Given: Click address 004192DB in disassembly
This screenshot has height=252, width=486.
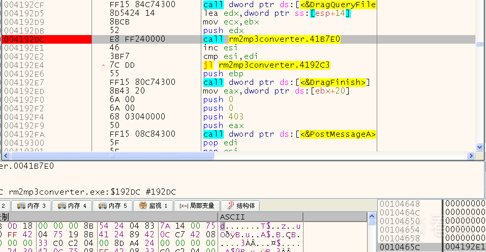Looking at the screenshot, I should (24, 31).
